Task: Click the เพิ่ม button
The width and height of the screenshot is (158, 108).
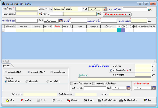Action: point(10,100)
